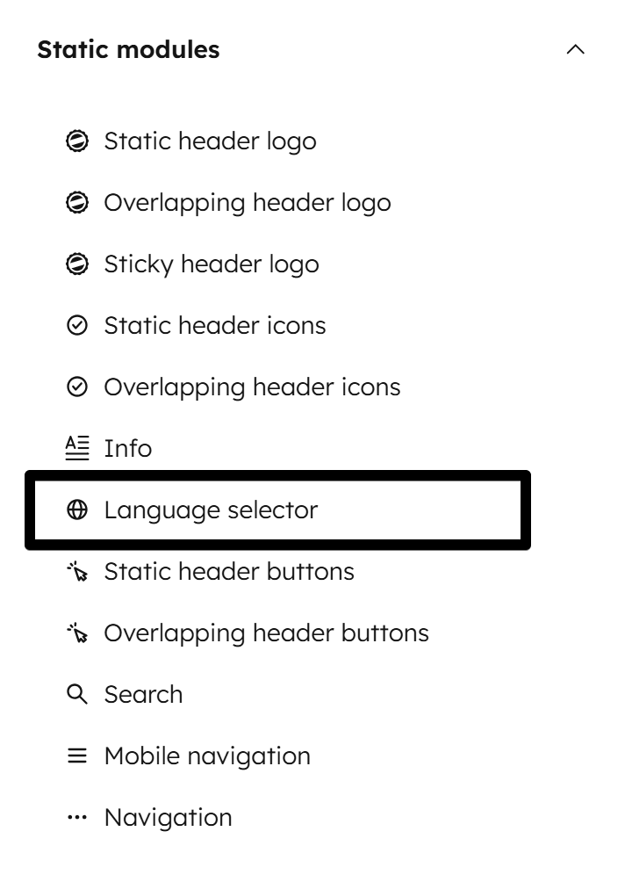Click the globe icon for Language selector
The height and width of the screenshot is (882, 632).
click(x=80, y=508)
